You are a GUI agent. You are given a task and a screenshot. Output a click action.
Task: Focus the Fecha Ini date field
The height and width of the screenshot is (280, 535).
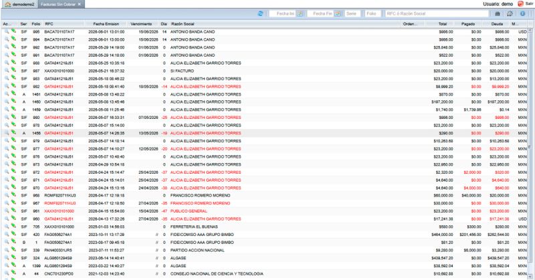click(x=283, y=13)
